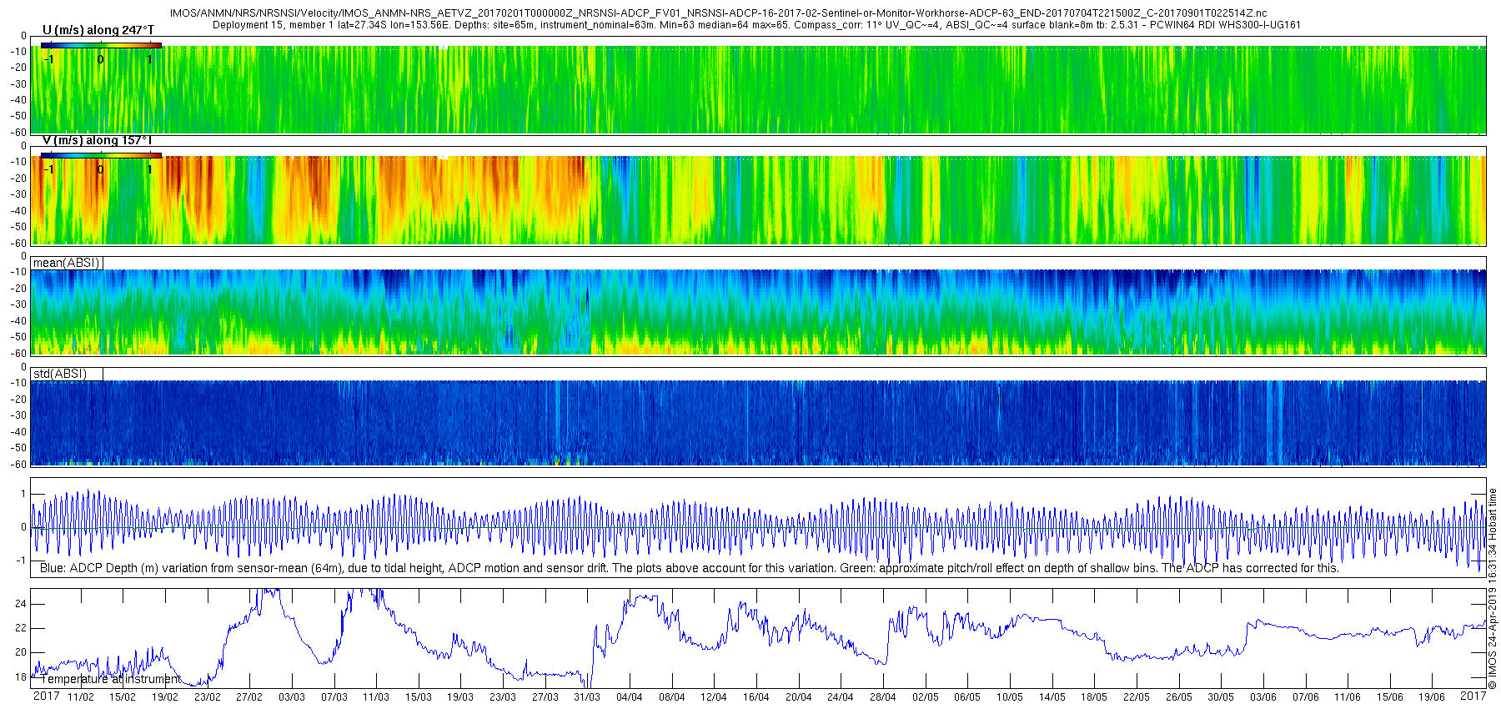Click the left '2017' year label on time axis
Image resolution: width=1501 pixels, height=709 pixels.
46,696
